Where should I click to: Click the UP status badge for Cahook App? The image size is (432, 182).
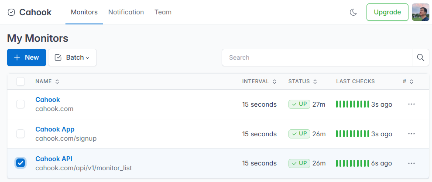[299, 134]
